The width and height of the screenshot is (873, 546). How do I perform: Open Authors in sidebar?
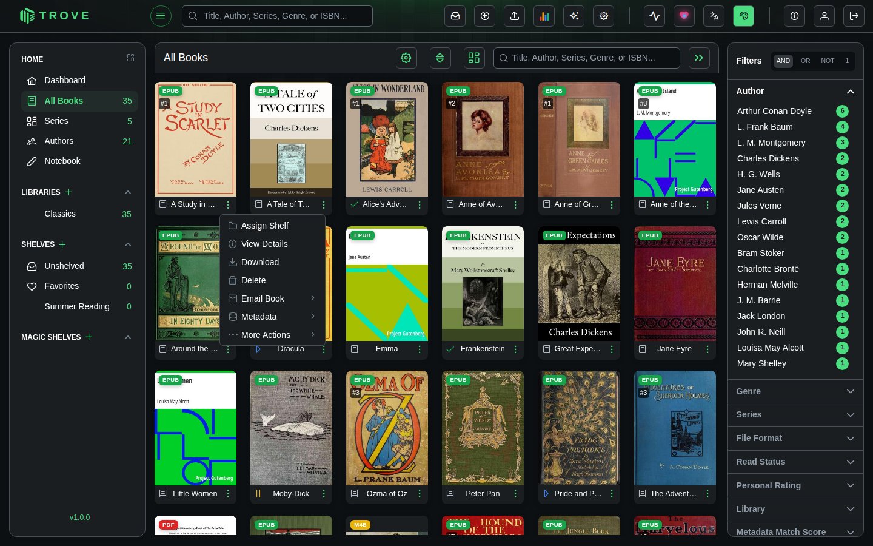click(x=79, y=141)
